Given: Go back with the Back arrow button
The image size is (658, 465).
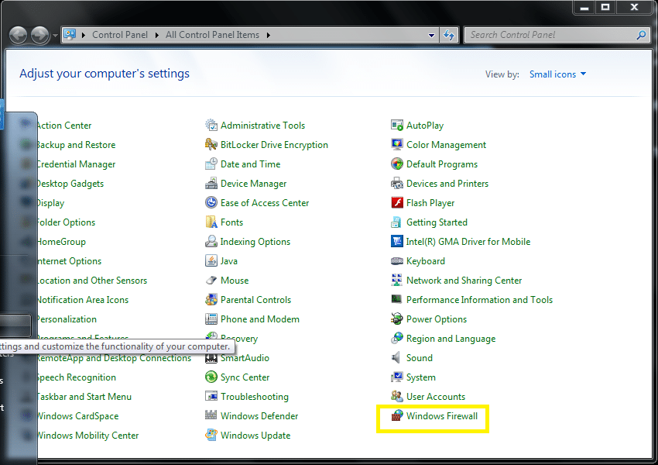Looking at the screenshot, I should pyautogui.click(x=18, y=36).
